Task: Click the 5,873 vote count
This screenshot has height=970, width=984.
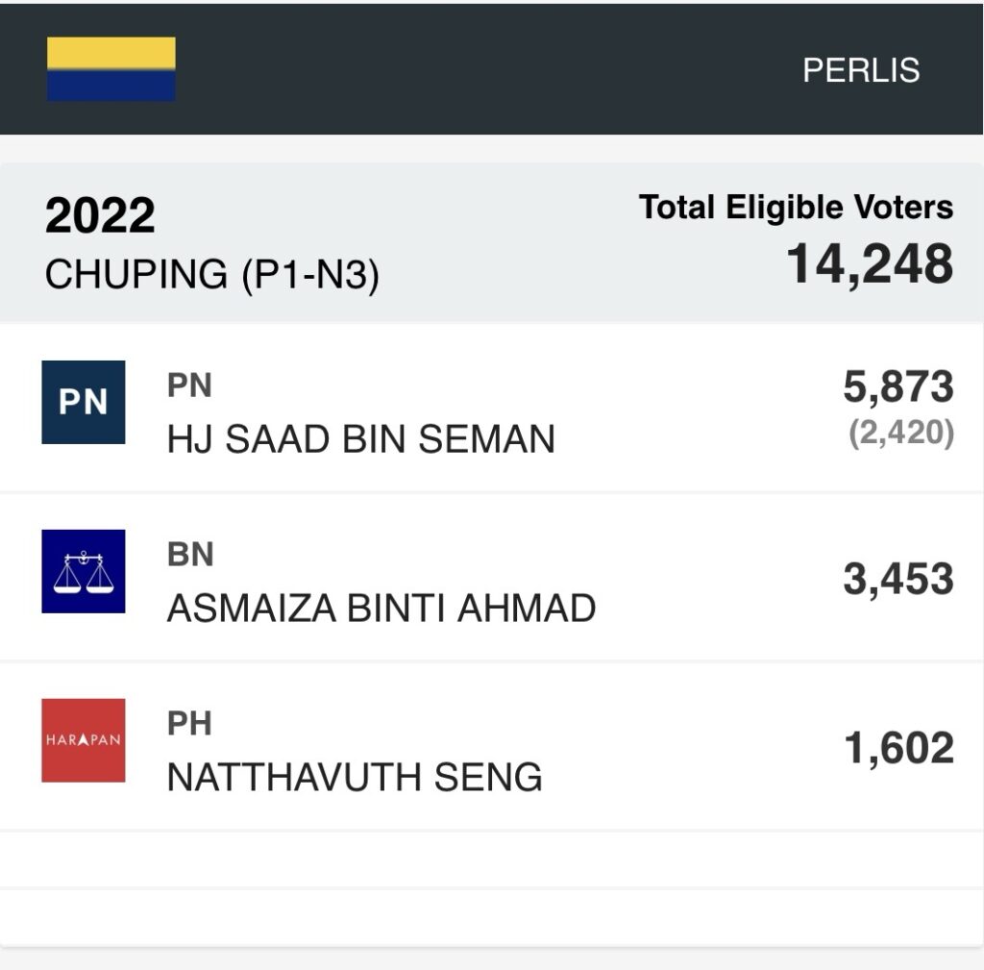Action: (x=898, y=386)
